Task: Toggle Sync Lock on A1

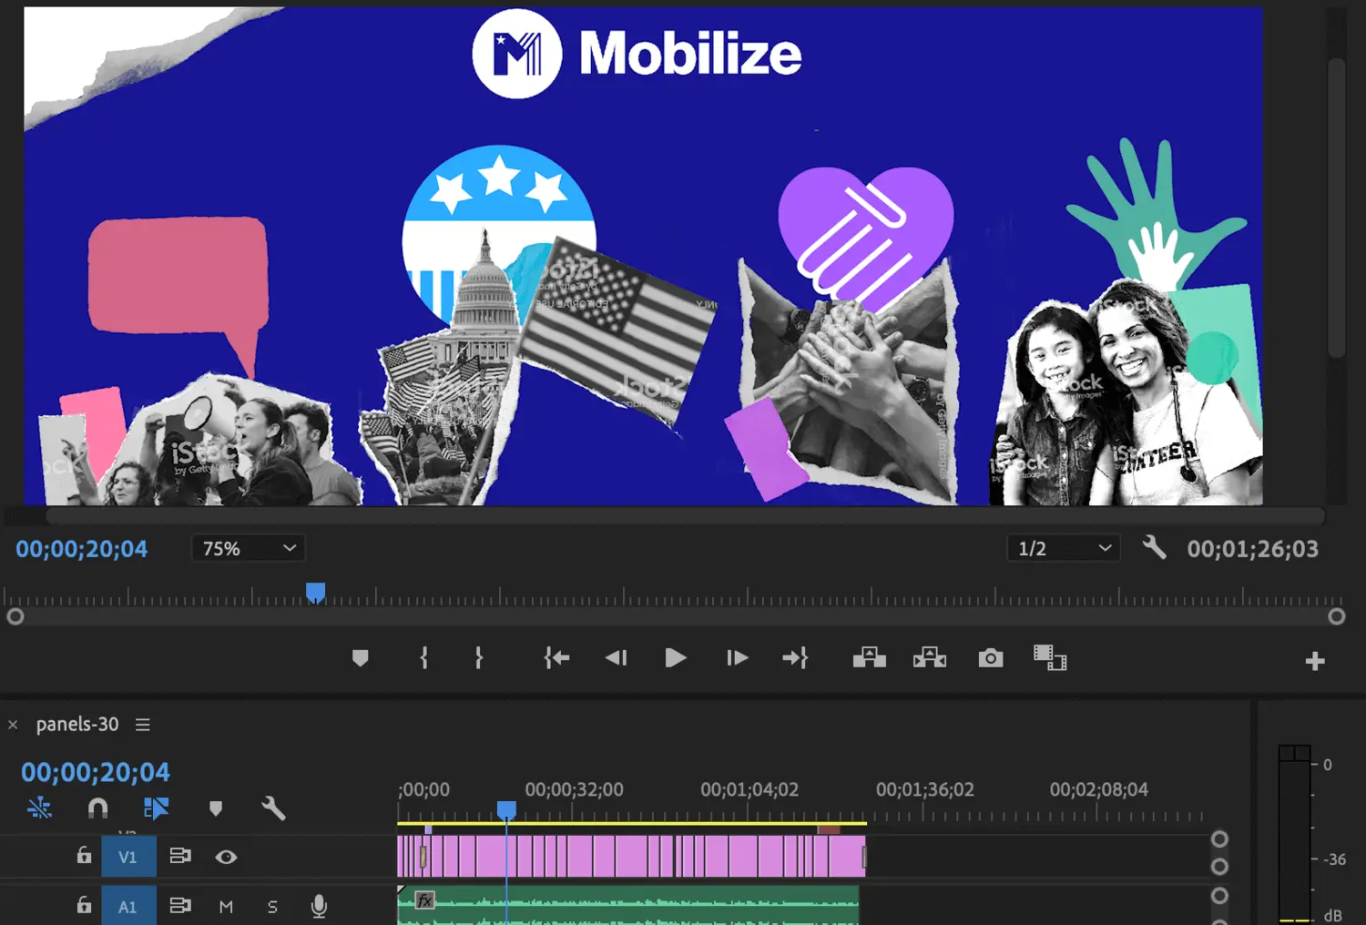Action: point(180,905)
